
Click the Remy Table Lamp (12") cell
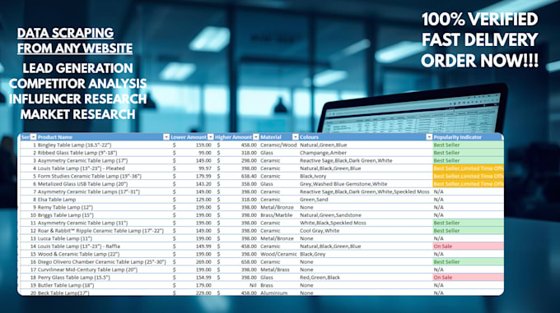[103, 207]
